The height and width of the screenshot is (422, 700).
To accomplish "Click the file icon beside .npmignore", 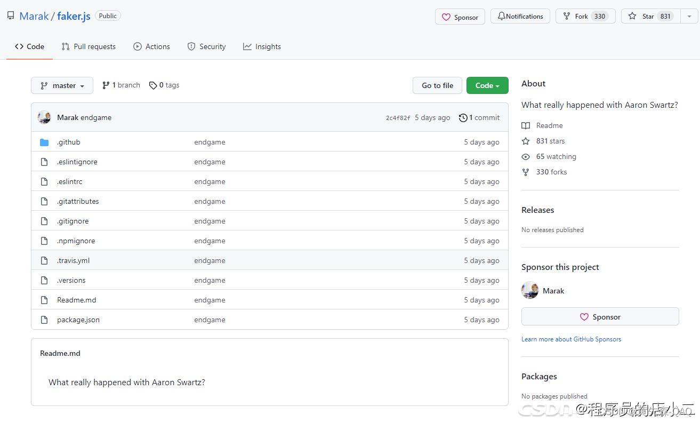I will tap(44, 241).
